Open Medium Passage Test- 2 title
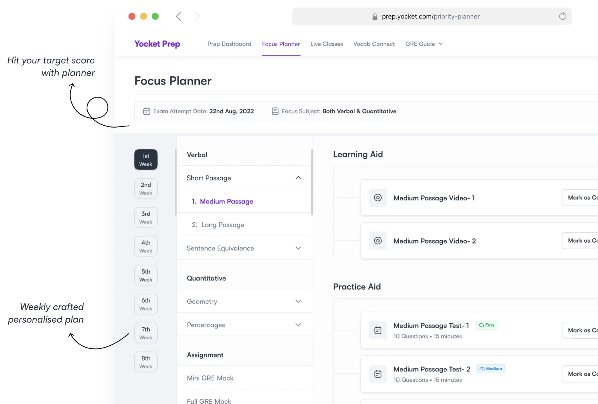598x404 pixels. [432, 369]
